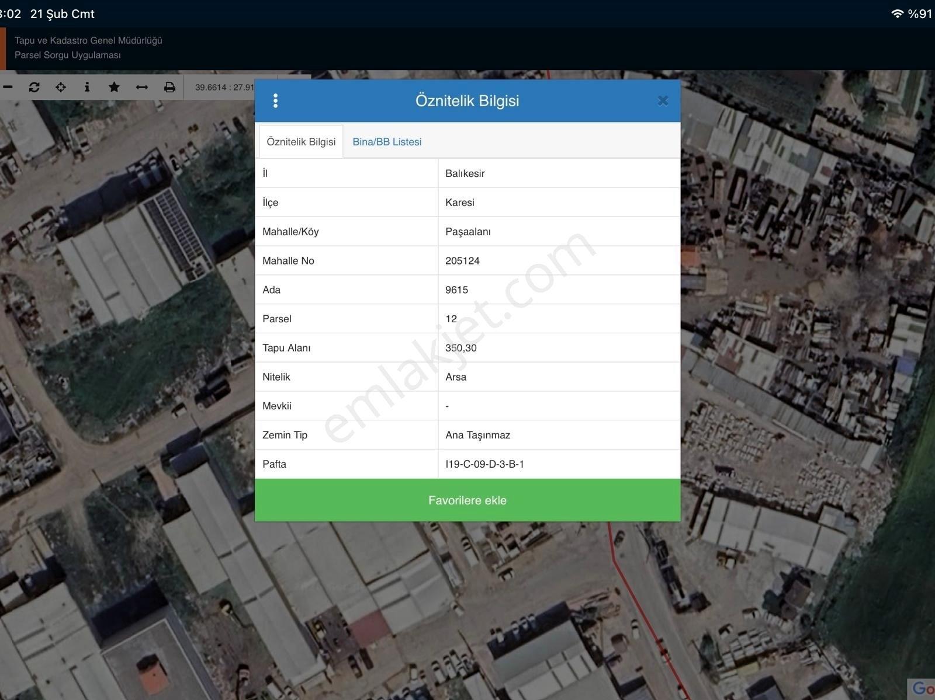Click the Zemin Tip label

coord(285,435)
